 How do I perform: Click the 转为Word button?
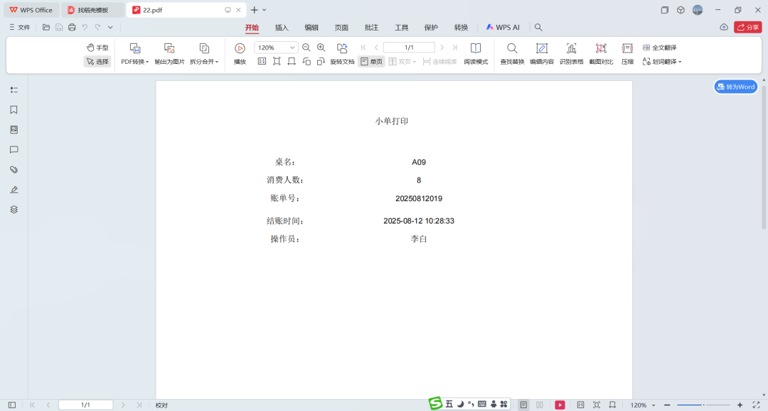tap(735, 87)
